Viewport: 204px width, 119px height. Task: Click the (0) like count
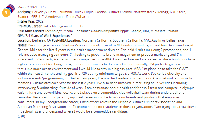point(23,116)
